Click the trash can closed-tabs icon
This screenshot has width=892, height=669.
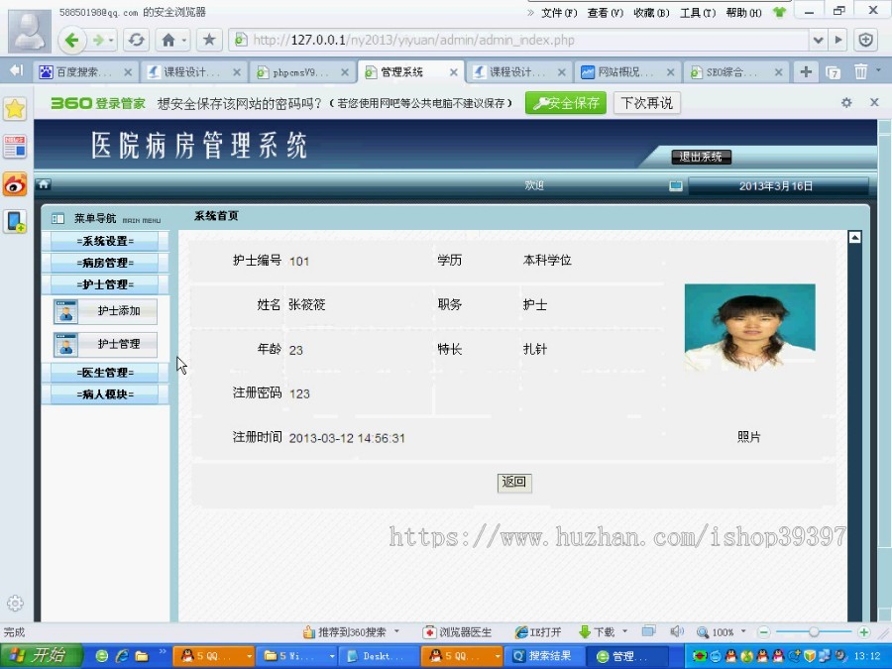click(x=860, y=71)
